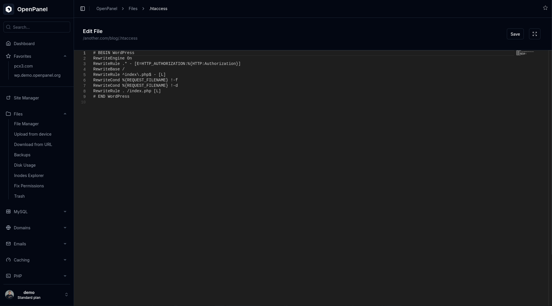Screen dimensions: 552x306
Task: Click the MySQL database icon
Action: (x=8, y=211)
